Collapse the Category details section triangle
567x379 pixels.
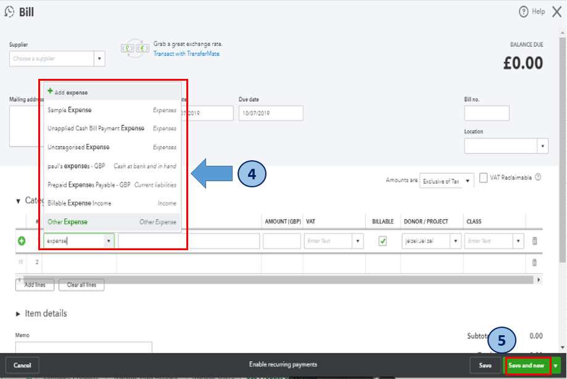(18, 201)
